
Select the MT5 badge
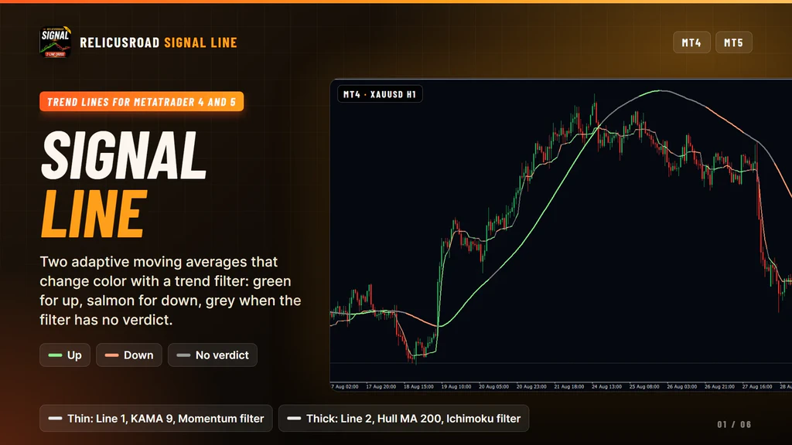pos(733,42)
